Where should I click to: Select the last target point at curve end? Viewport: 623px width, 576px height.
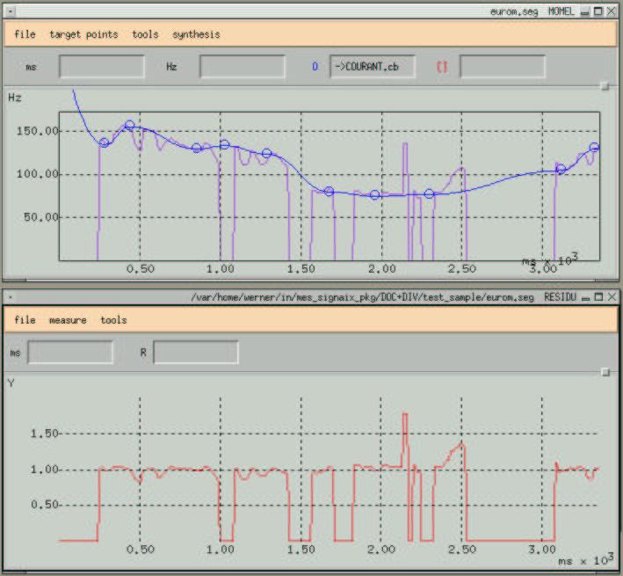pyautogui.click(x=594, y=147)
